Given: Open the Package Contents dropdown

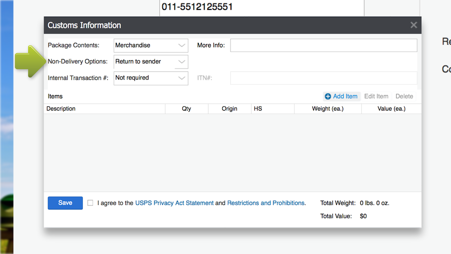Looking at the screenshot, I should coord(151,46).
